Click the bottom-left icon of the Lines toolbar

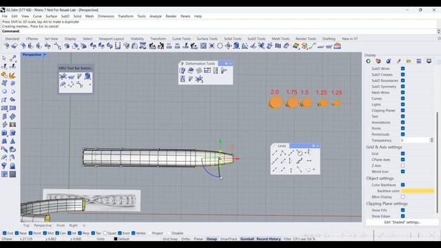click(x=275, y=169)
